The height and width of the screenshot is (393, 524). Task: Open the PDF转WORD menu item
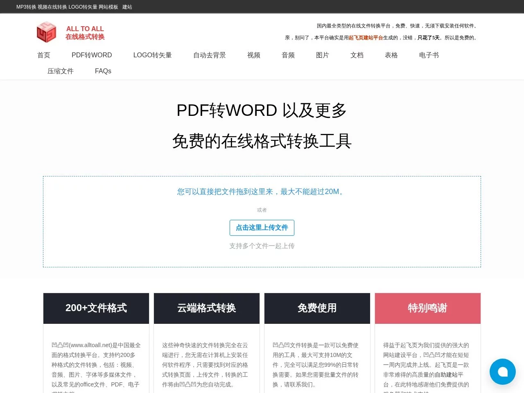click(92, 55)
